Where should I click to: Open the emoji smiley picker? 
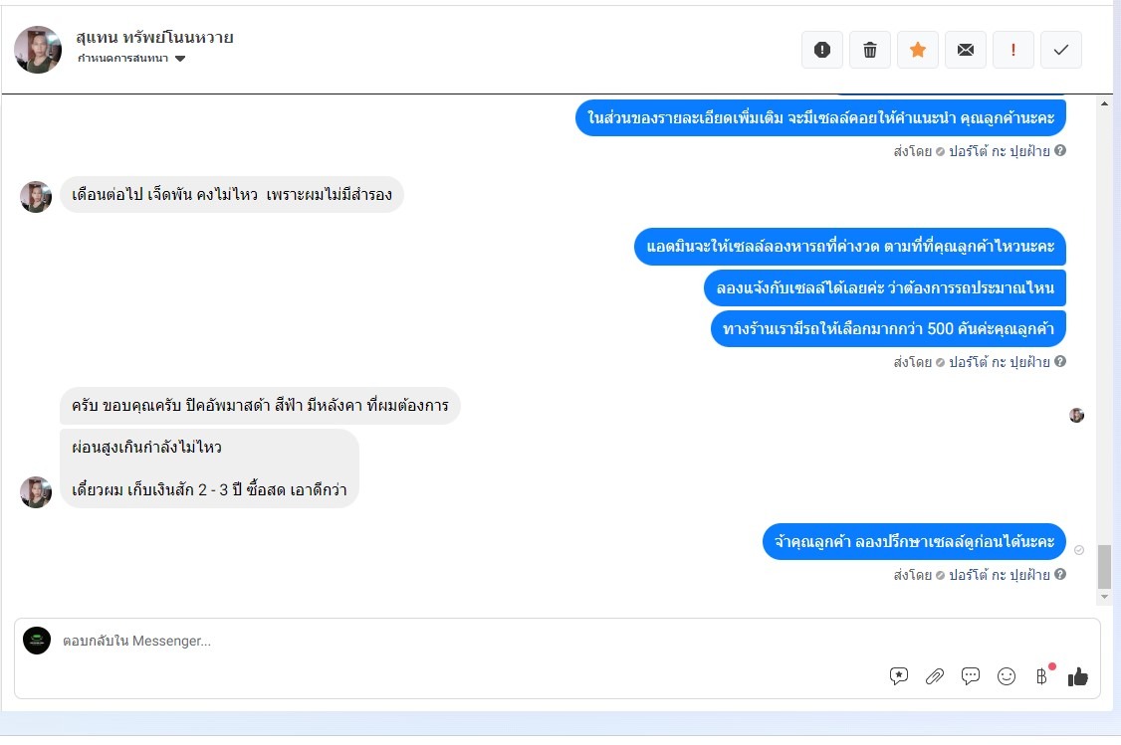[x=1006, y=676]
